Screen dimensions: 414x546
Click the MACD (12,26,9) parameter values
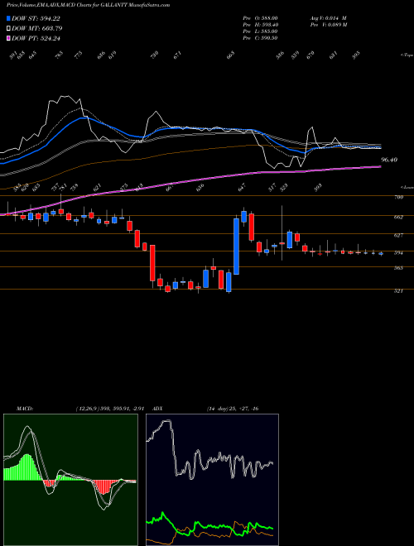[x=110, y=409]
